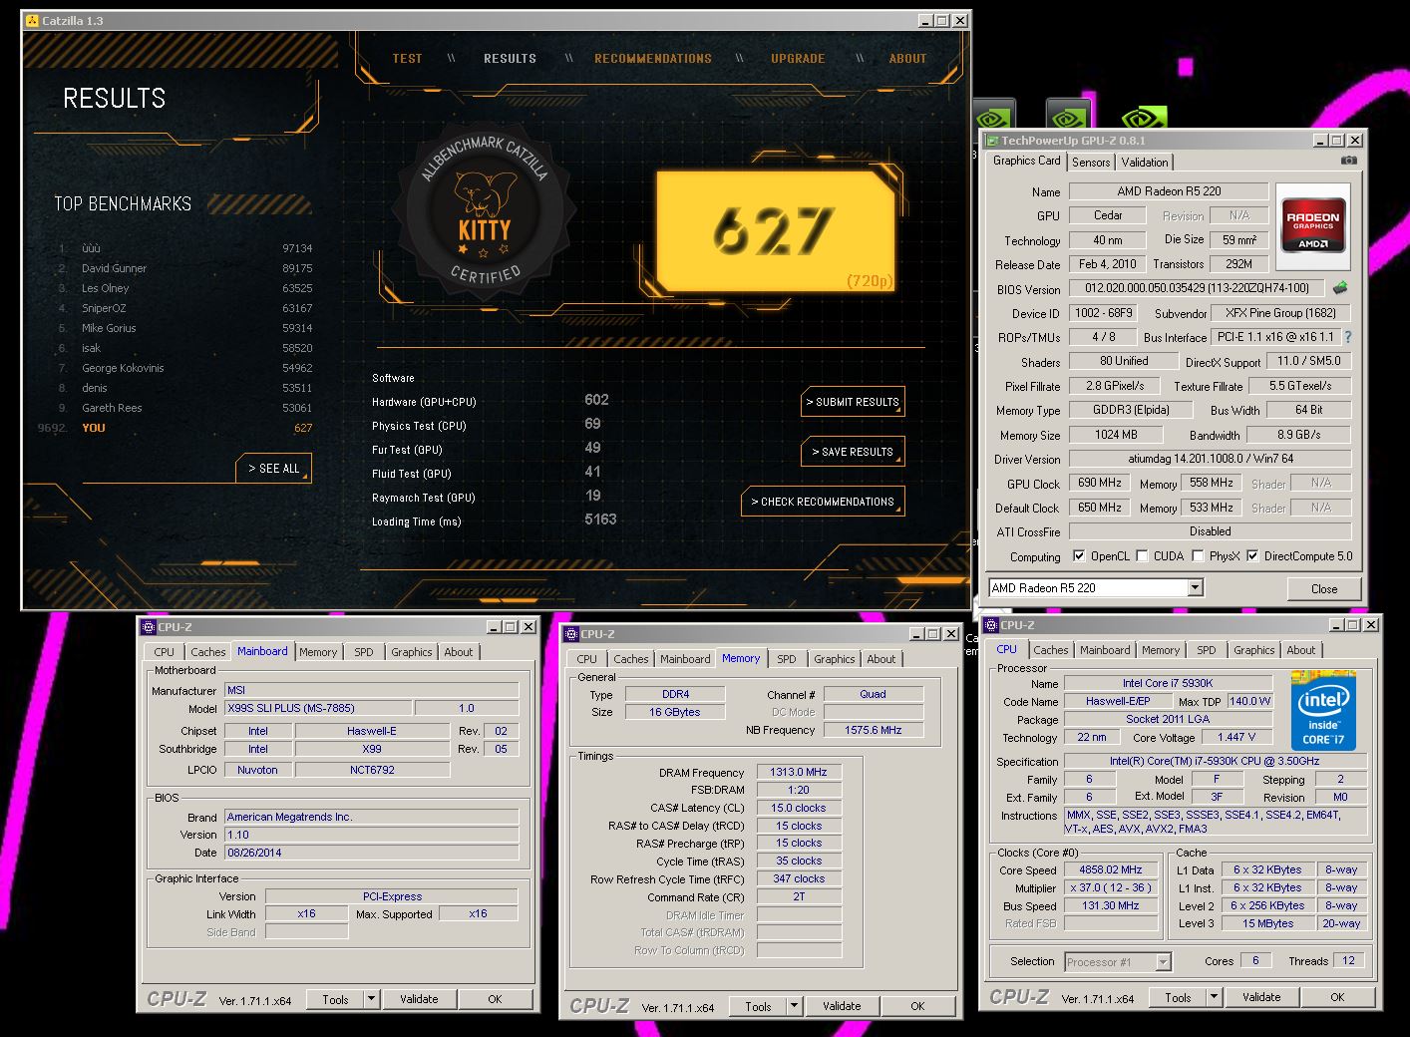Click Validate in the CPU-tab CPU-Z window
The image size is (1410, 1037).
1261,997
